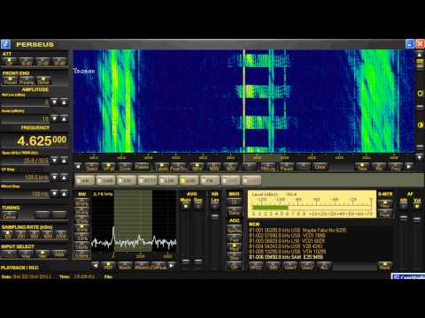
Task: Adjust the NR Lev slider
Action: 215,216
